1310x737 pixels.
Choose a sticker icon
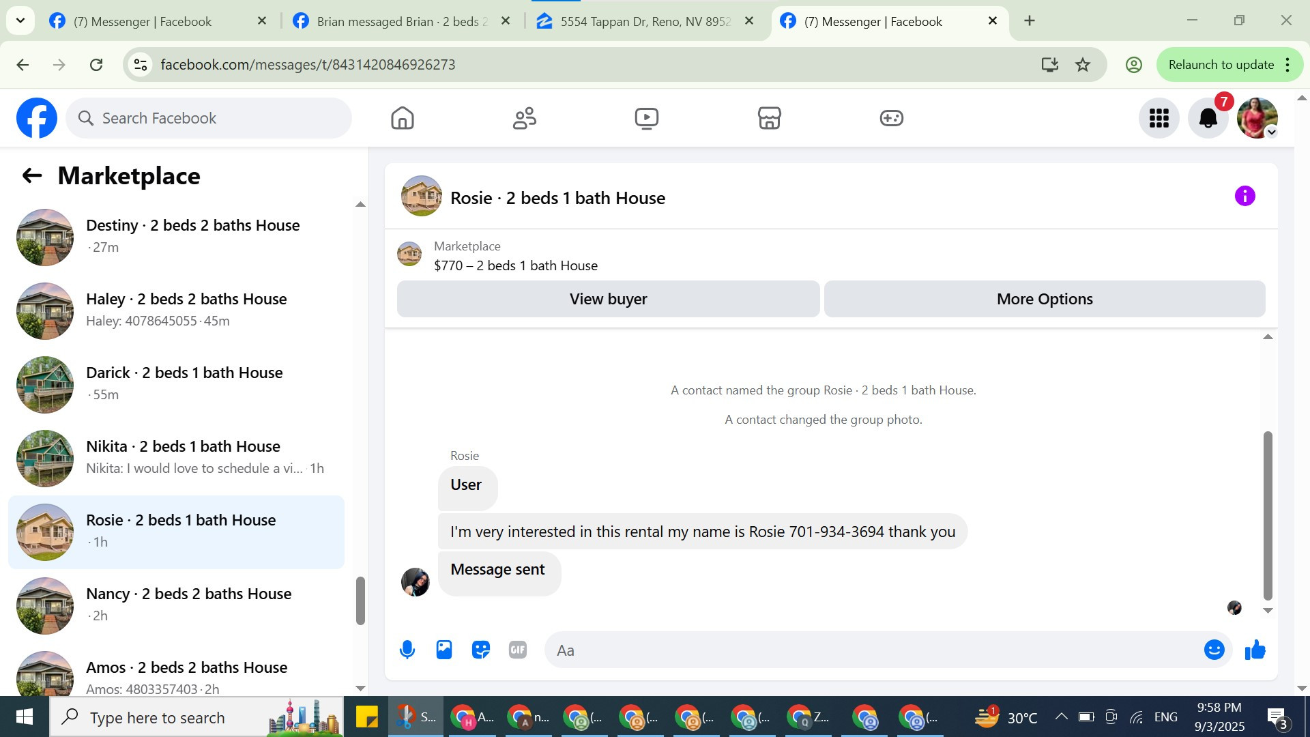click(x=481, y=650)
